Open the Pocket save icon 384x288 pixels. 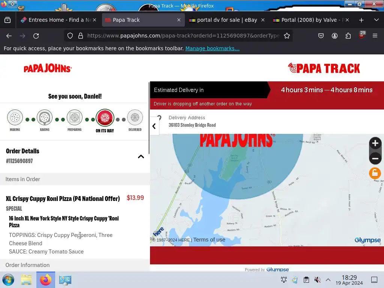click(321, 36)
